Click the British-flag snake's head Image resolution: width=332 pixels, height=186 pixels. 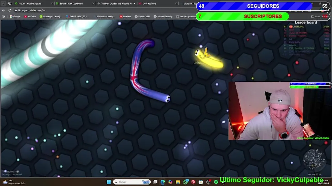click(x=167, y=99)
